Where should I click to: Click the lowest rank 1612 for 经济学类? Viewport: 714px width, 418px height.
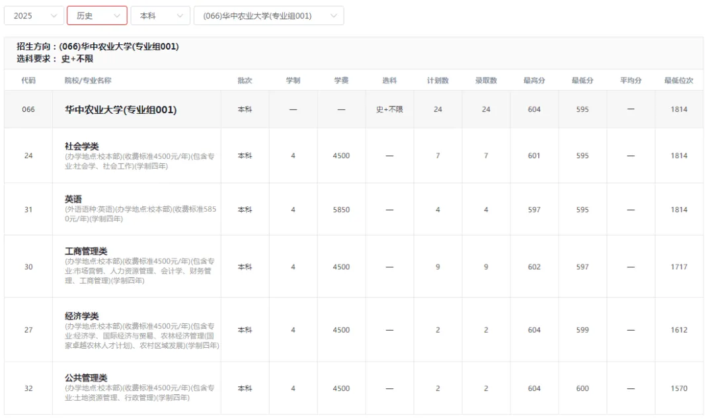[679, 330]
